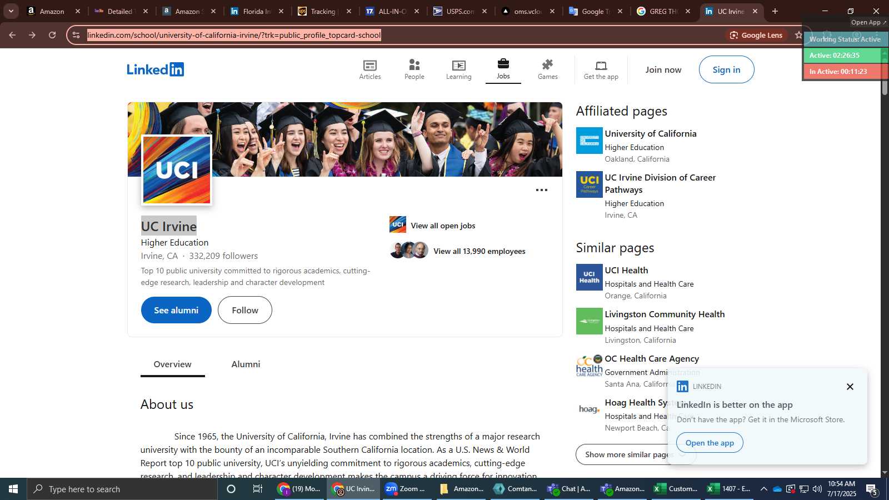Click the University of California logo icon
This screenshot has height=500, width=889.
[589, 141]
